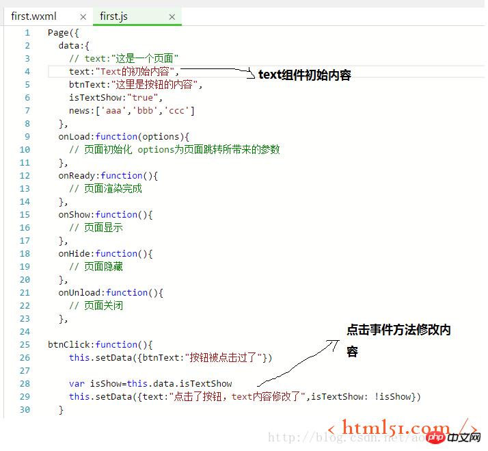This screenshot has height=451, width=488.
Task: Place cursor on the isTextShow:"true" line
Action: [x=116, y=98]
